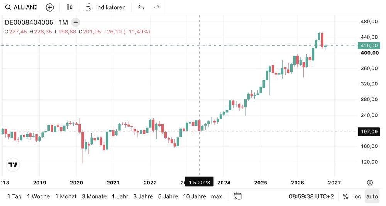Click the TradingView logo on chart

[13, 165]
